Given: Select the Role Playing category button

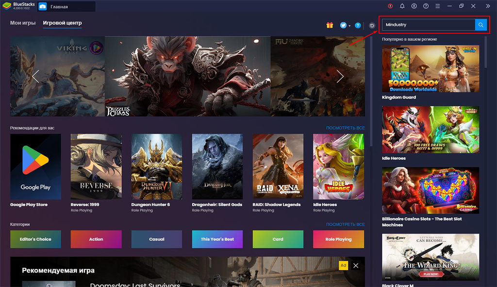Looking at the screenshot, I should (x=338, y=239).
